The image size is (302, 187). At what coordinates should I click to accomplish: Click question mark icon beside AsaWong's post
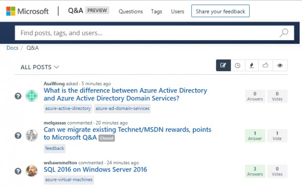[x=18, y=96]
